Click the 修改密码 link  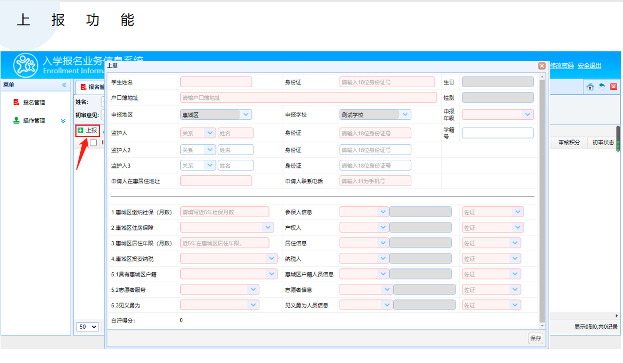562,65
